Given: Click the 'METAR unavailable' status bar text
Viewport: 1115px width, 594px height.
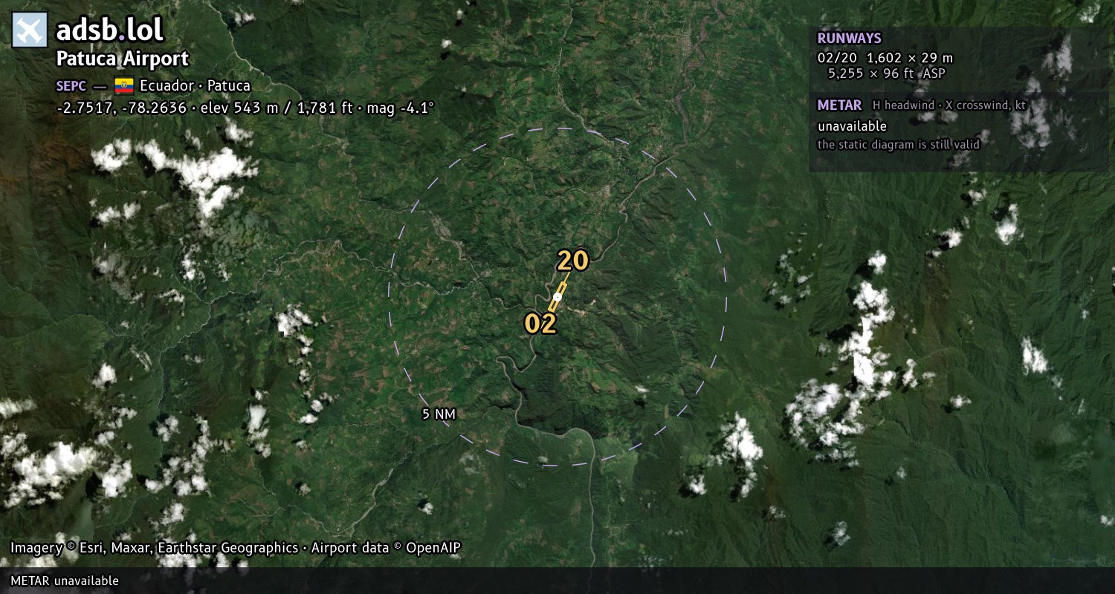Looking at the screenshot, I should tap(65, 581).
